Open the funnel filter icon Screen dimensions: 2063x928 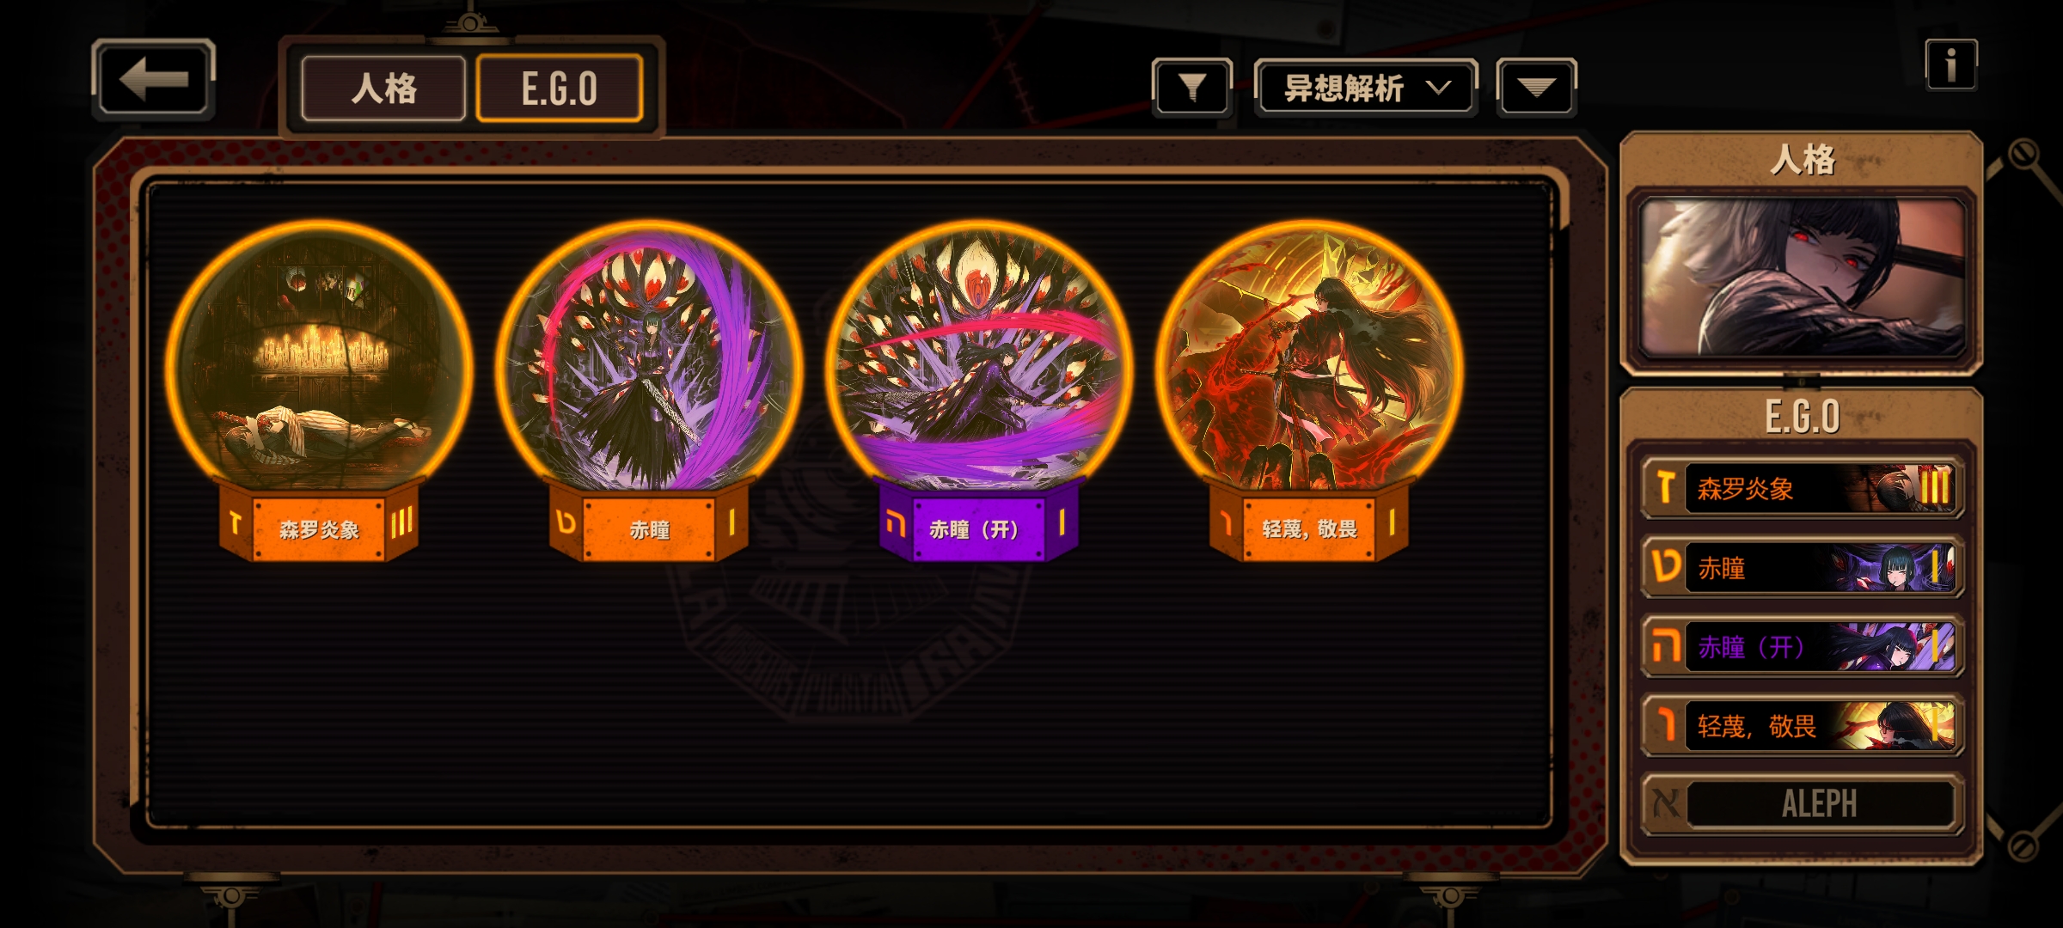pos(1192,87)
